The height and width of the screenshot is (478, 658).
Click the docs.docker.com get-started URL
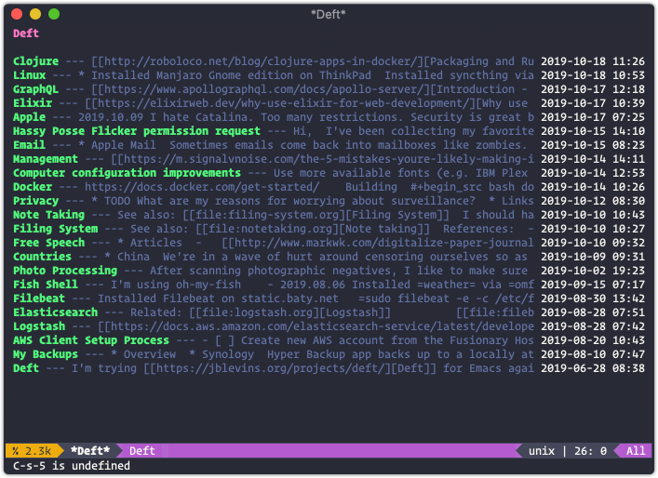pyautogui.click(x=202, y=187)
